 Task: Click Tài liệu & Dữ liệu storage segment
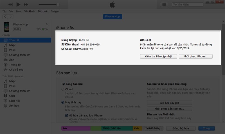click(117, 128)
